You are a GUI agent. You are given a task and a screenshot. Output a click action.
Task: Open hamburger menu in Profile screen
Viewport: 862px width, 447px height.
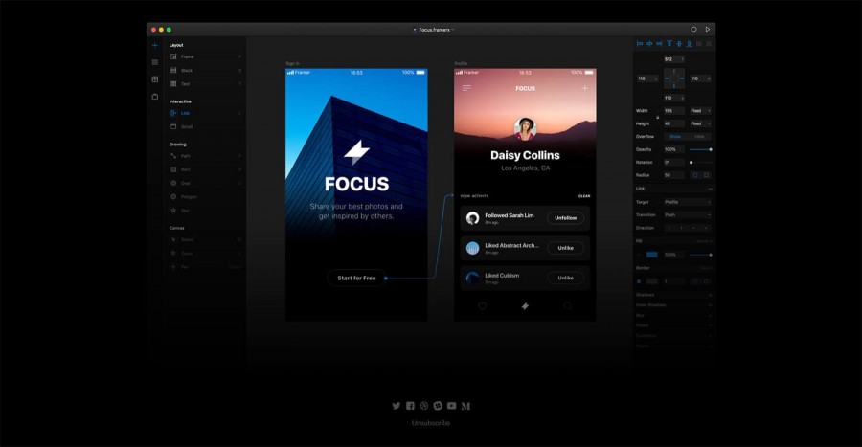pyautogui.click(x=466, y=88)
